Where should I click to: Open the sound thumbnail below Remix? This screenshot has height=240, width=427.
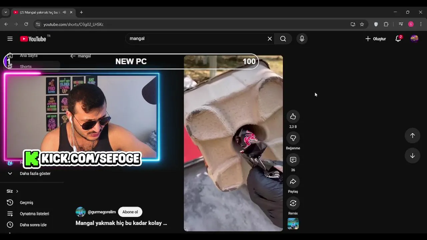(x=293, y=224)
